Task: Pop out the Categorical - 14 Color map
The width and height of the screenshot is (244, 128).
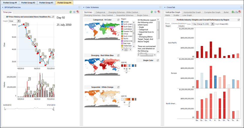Action: point(118,19)
